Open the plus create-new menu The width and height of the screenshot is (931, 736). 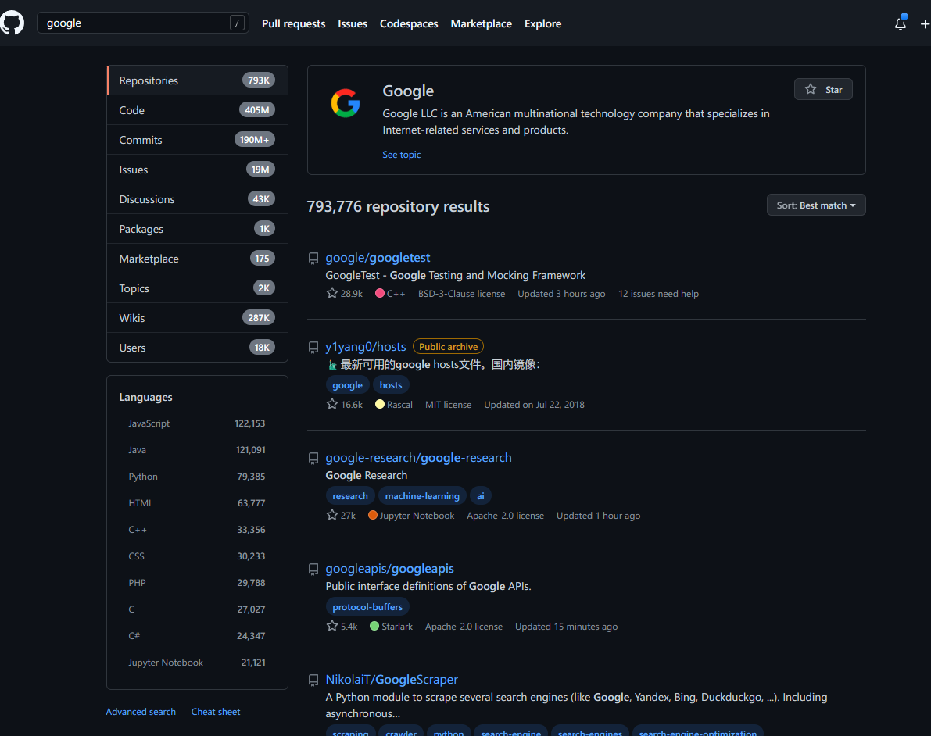[x=925, y=23]
